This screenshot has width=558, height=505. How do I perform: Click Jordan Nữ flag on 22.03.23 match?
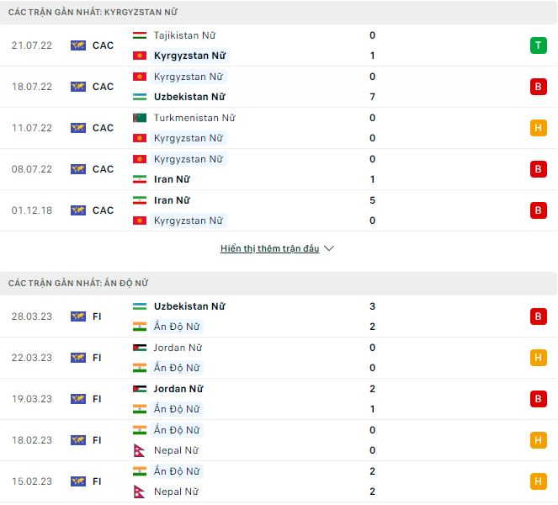140,348
